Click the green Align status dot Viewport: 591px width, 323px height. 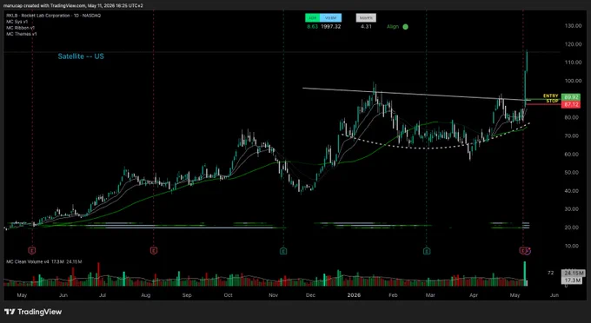[405, 27]
